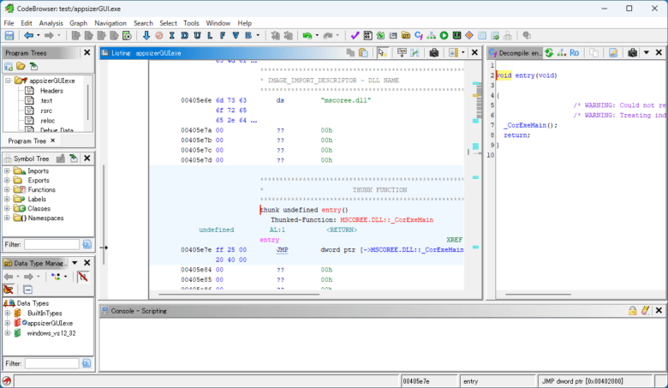The height and width of the screenshot is (388, 668).
Task: Click the green Undo arrow icon
Action: (x=307, y=36)
